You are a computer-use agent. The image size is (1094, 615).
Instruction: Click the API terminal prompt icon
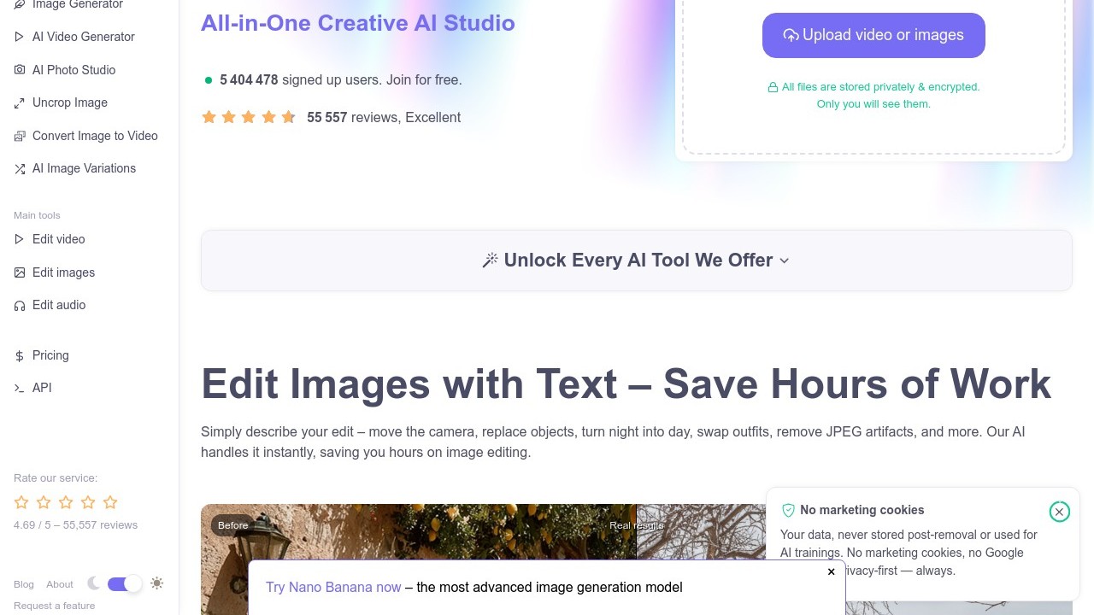point(20,388)
